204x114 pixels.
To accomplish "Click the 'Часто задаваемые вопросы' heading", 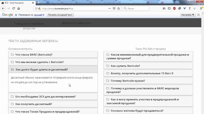I will point(33,41).
